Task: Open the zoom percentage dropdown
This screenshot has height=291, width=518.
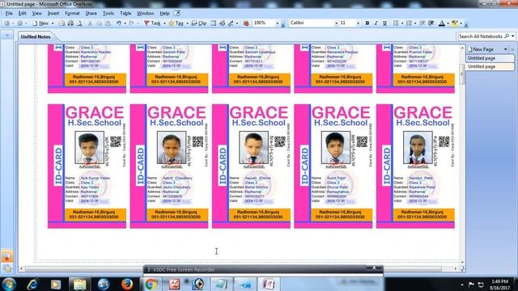Action: tap(277, 23)
